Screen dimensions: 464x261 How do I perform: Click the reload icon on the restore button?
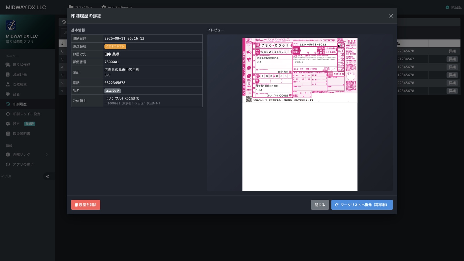click(x=337, y=205)
